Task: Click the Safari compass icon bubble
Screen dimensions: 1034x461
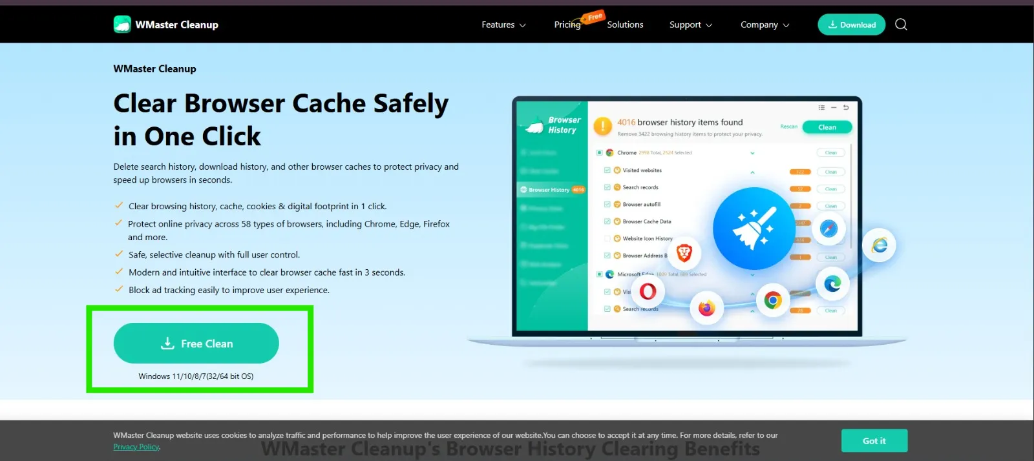Action: pyautogui.click(x=828, y=229)
